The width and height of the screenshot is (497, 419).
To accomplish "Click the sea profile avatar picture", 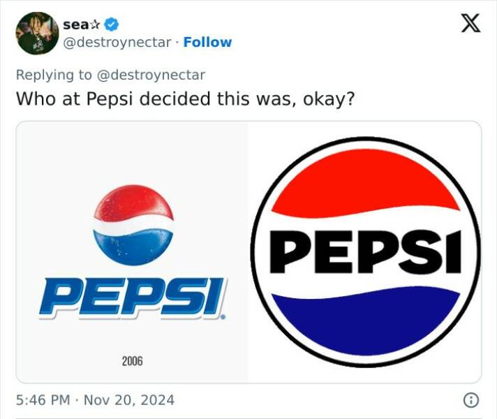I will click(36, 33).
